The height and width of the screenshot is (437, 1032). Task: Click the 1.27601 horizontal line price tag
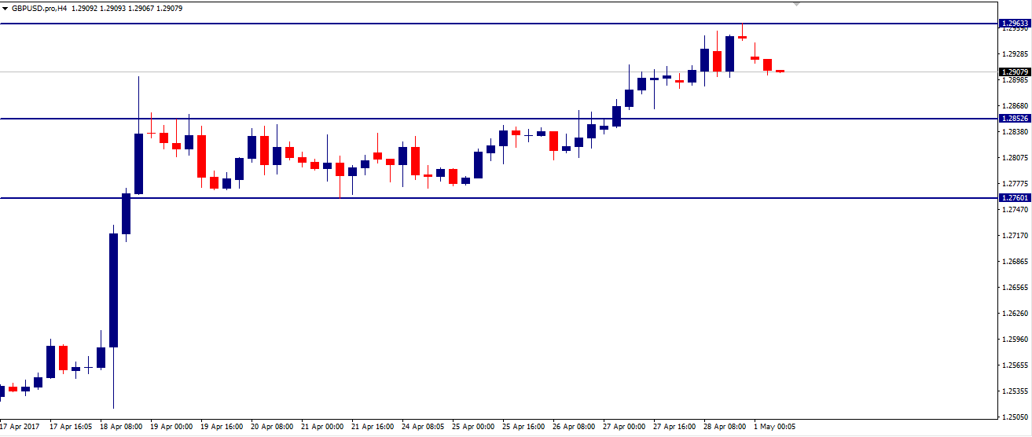[1014, 198]
